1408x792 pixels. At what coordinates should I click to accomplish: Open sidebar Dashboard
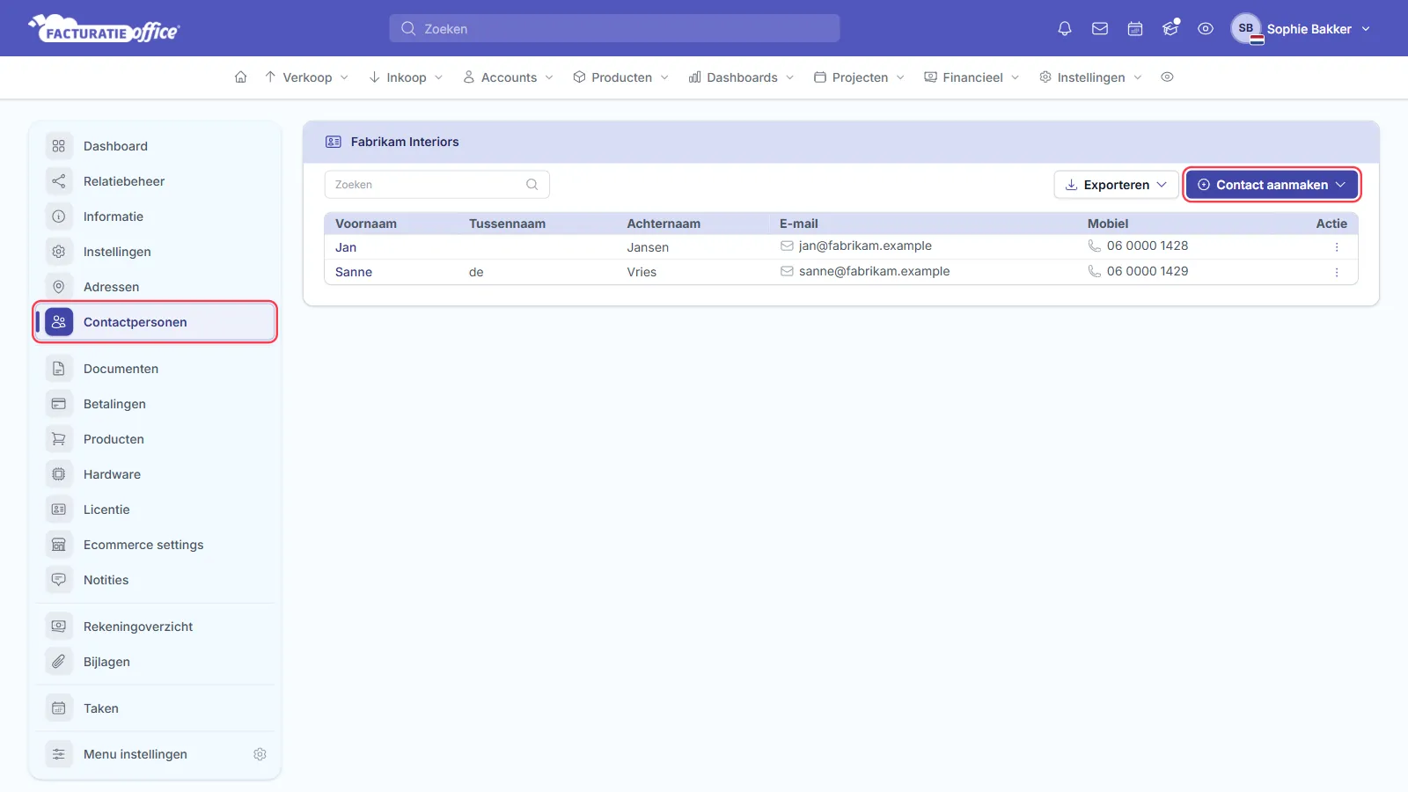click(156, 146)
